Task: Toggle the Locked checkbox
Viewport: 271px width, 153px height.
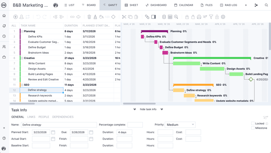Action: [x=253, y=123]
